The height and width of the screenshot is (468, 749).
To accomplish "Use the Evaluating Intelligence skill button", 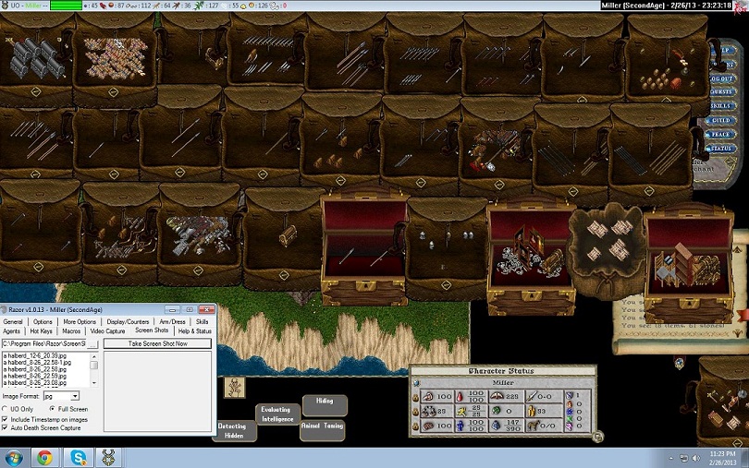I will 276,414.
